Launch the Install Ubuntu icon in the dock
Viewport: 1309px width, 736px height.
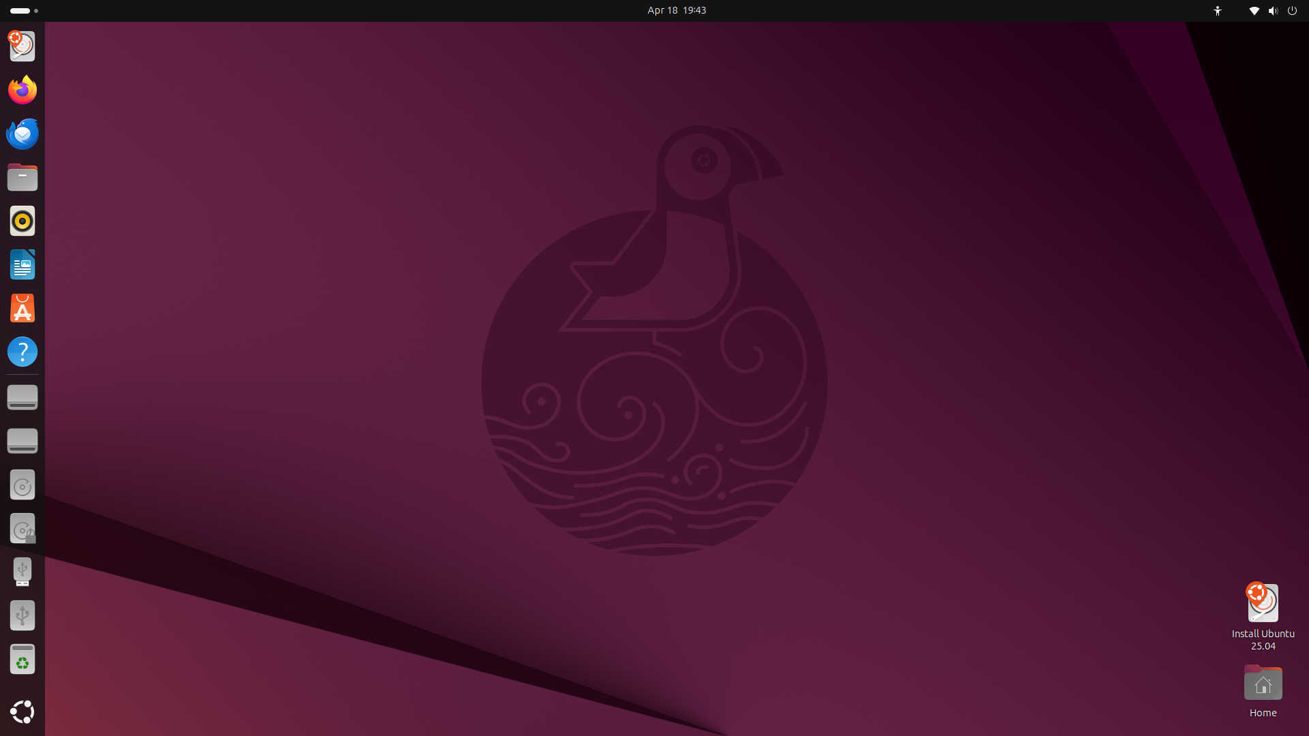pos(22,46)
